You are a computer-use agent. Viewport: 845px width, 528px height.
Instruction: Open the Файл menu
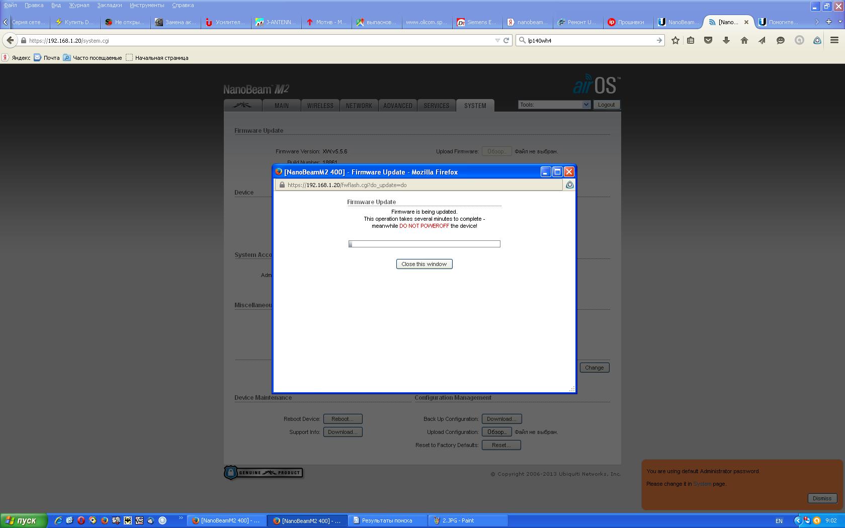pyautogui.click(x=10, y=5)
